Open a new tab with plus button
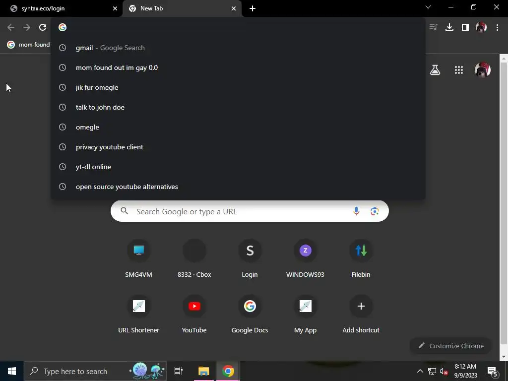The width and height of the screenshot is (508, 381). coord(253,8)
